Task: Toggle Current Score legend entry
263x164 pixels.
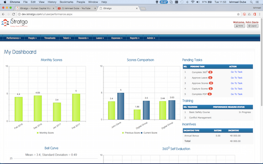Action: pos(149,133)
